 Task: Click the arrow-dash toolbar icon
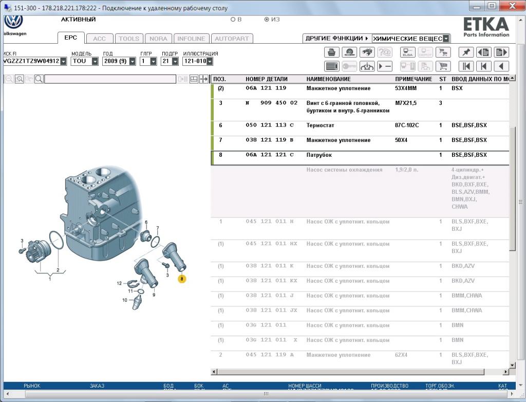385,66
